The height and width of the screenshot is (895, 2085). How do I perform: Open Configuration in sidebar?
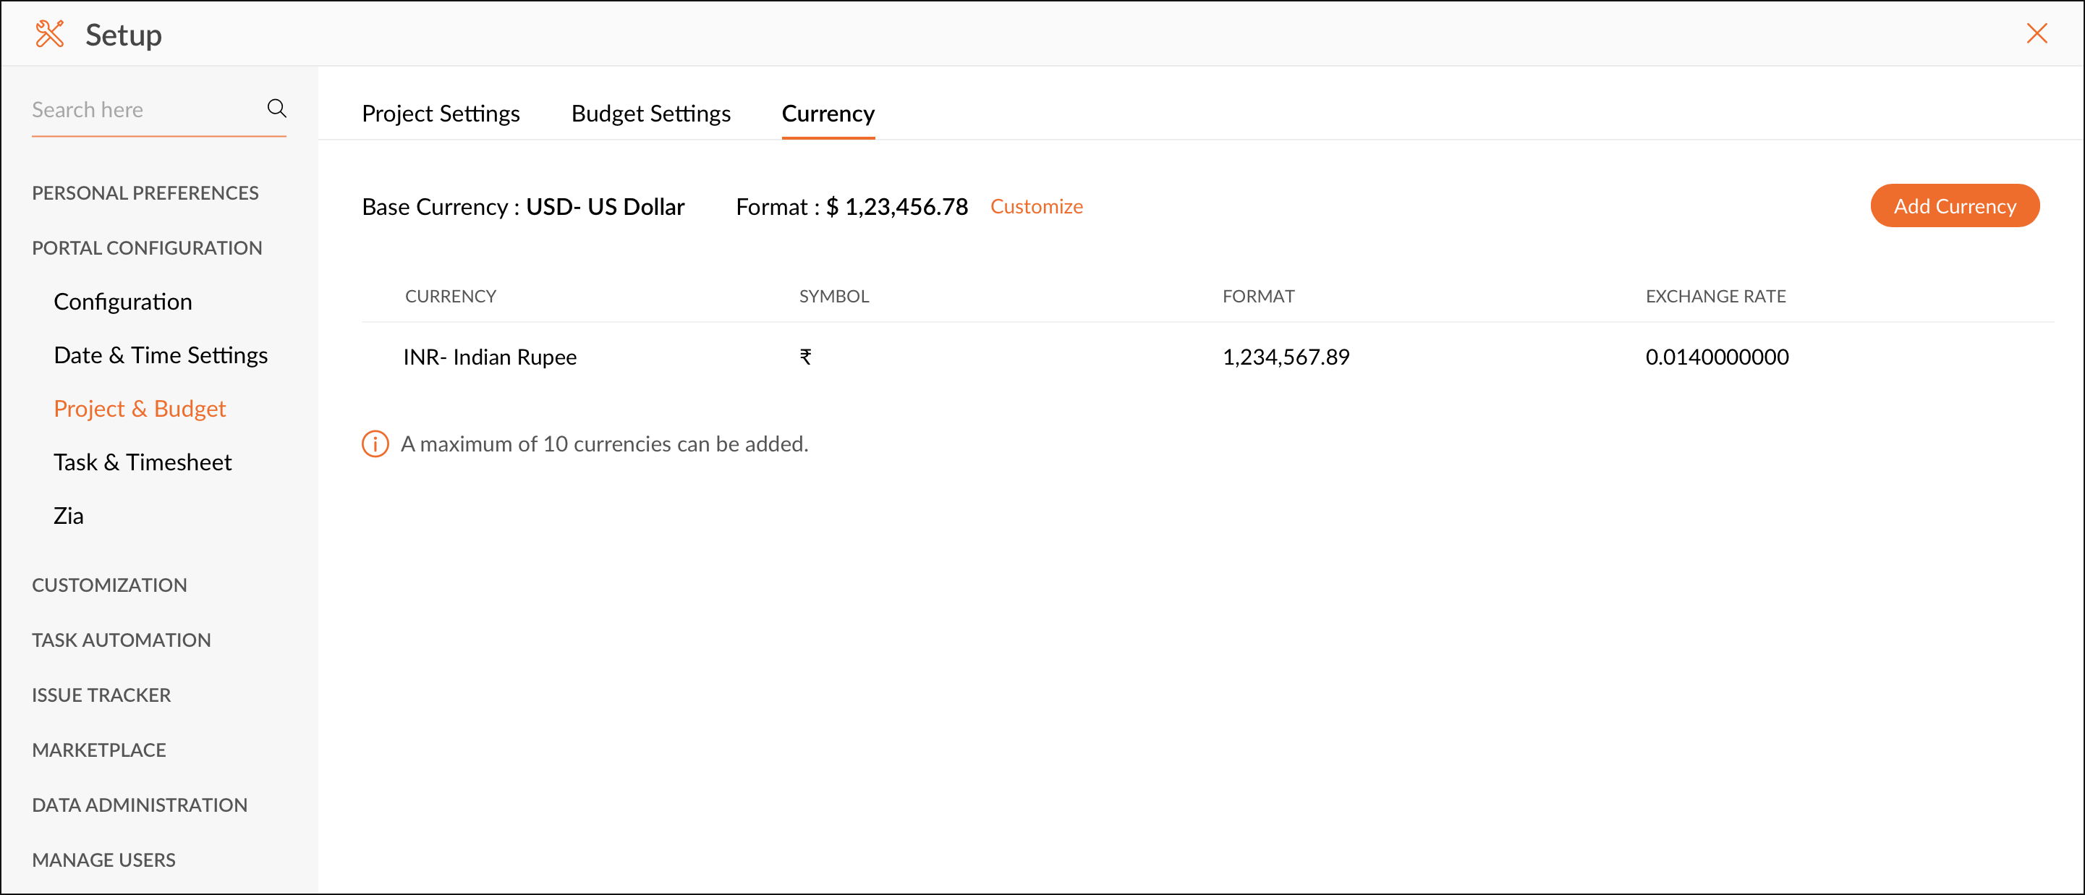coord(122,301)
